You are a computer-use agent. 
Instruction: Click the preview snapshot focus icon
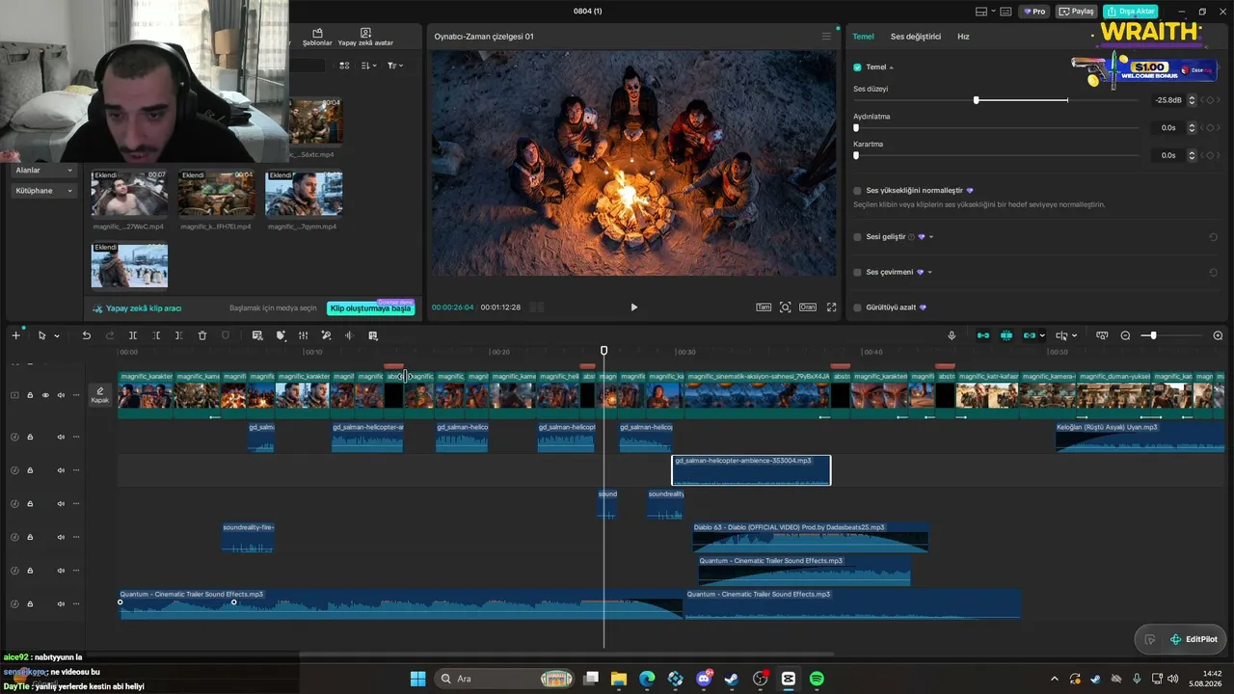[785, 307]
